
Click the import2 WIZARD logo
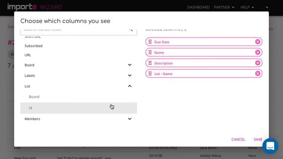(34, 7)
